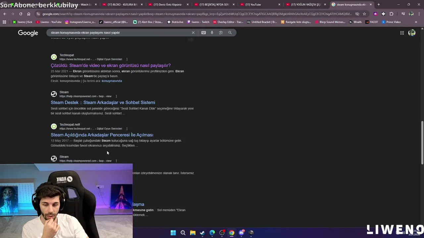Image resolution: width=424 pixels, height=238 pixels.
Task: Open options for Technopat.net! 2017 result
Action: click(127, 129)
